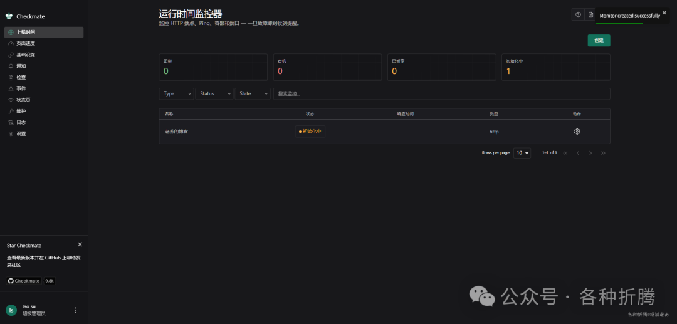Click the 正常 status card
Image resolution: width=677 pixels, height=324 pixels.
pos(213,67)
